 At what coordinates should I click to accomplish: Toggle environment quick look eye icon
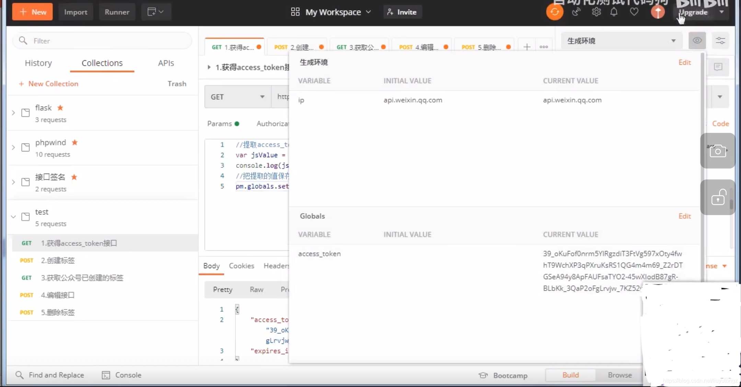click(x=697, y=41)
